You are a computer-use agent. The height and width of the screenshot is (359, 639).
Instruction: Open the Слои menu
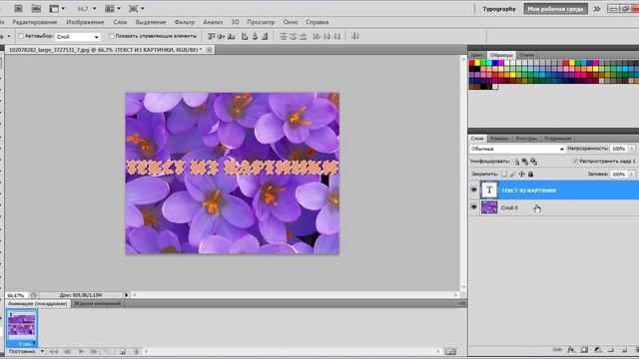tap(120, 22)
